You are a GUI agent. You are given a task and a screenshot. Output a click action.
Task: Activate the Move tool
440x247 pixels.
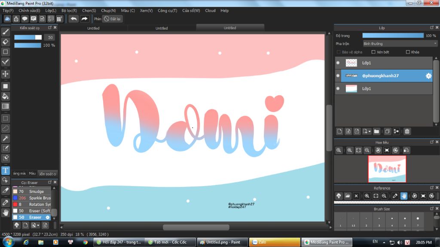click(x=5, y=74)
